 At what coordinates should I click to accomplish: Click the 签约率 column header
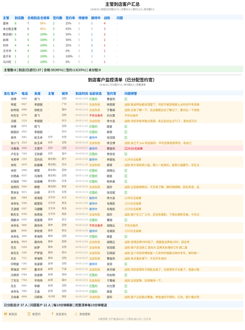(x=70, y=18)
